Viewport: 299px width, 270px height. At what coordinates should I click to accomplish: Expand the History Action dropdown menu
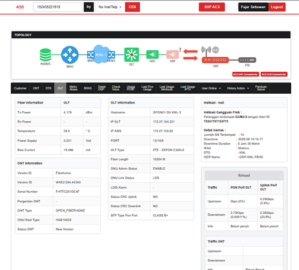tap(238, 88)
